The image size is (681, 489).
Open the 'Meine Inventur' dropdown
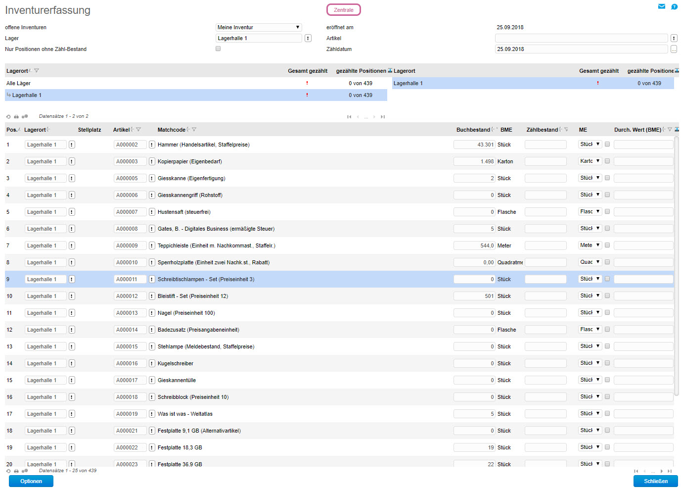point(259,27)
